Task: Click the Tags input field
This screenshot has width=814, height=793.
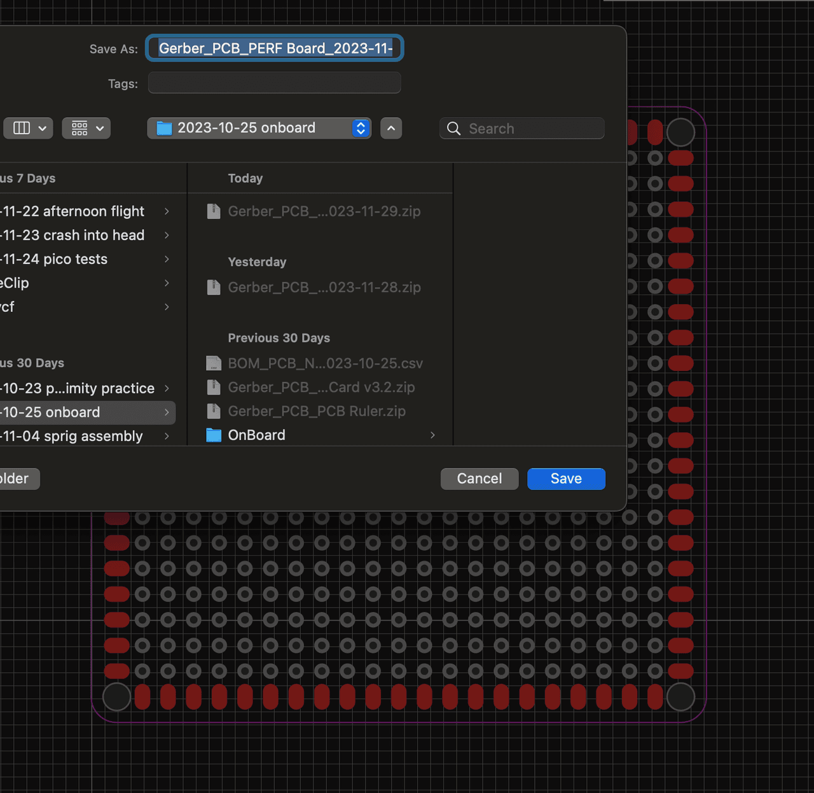Action: 274,83
